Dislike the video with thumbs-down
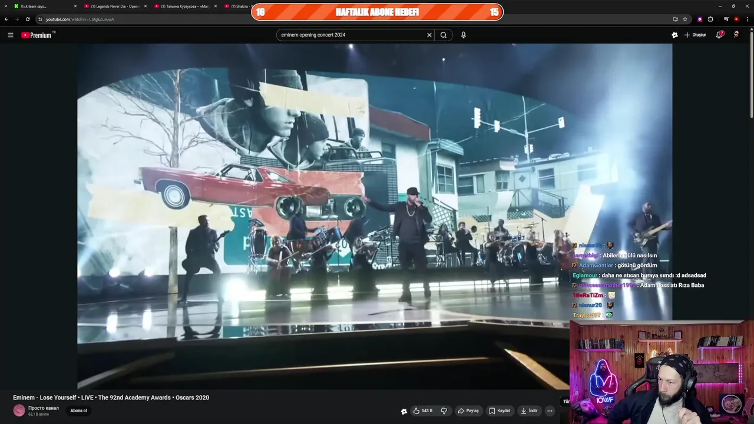This screenshot has width=754, height=424. 444,410
